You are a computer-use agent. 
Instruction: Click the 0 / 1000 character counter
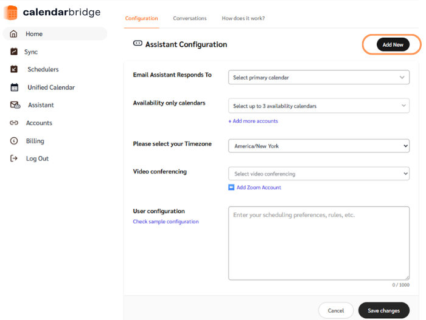click(x=400, y=285)
